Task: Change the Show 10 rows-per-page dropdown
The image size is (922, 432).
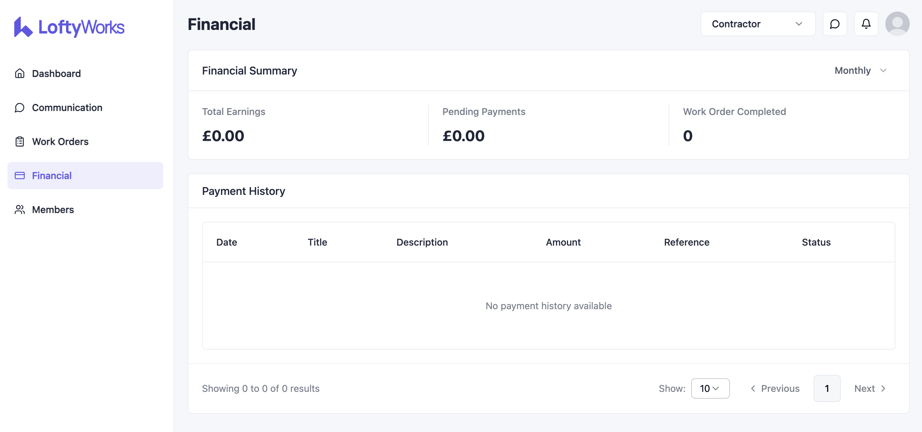Action: 710,388
